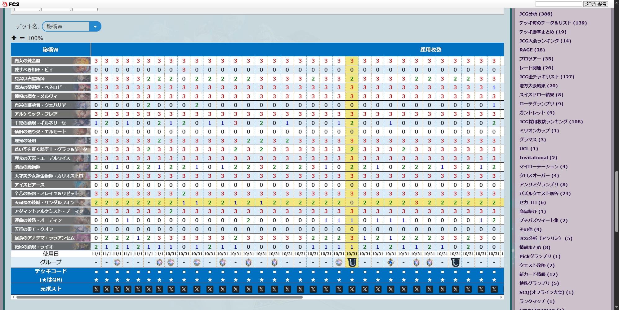Click the ブログ内検索 search button
The height and width of the screenshot is (310, 619).
tap(595, 4)
